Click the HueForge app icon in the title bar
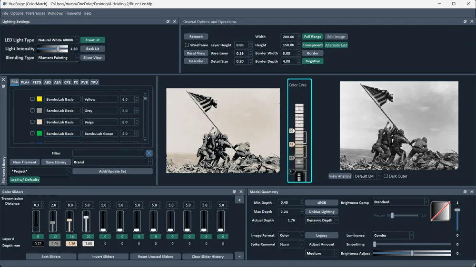476x267 pixels. click(4, 4)
